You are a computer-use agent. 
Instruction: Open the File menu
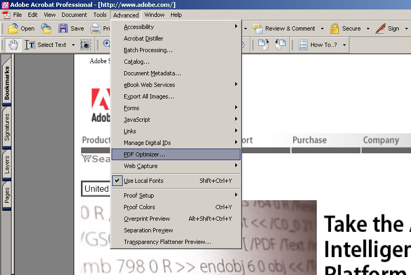tap(17, 15)
